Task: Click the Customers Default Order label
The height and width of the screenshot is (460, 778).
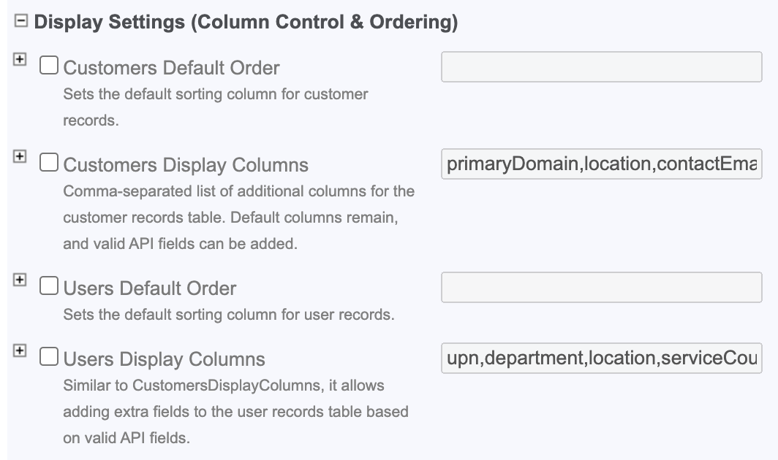Action: [171, 68]
